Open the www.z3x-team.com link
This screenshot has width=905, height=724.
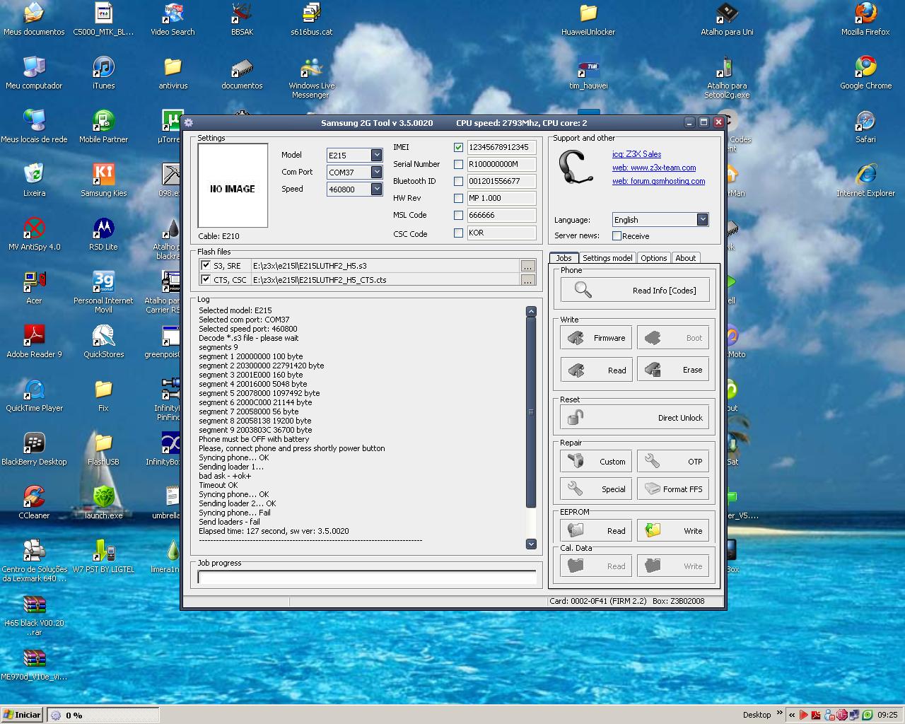click(x=654, y=168)
